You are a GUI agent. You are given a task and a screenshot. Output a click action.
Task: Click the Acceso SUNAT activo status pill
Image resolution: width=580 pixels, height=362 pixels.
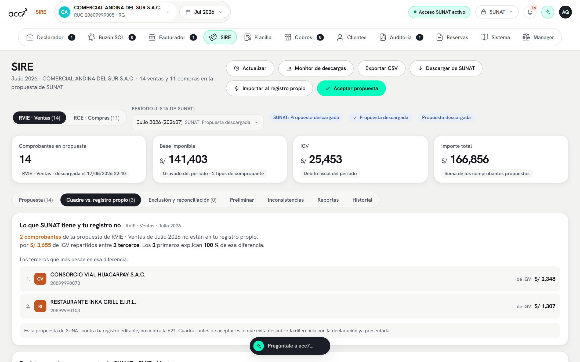(439, 12)
